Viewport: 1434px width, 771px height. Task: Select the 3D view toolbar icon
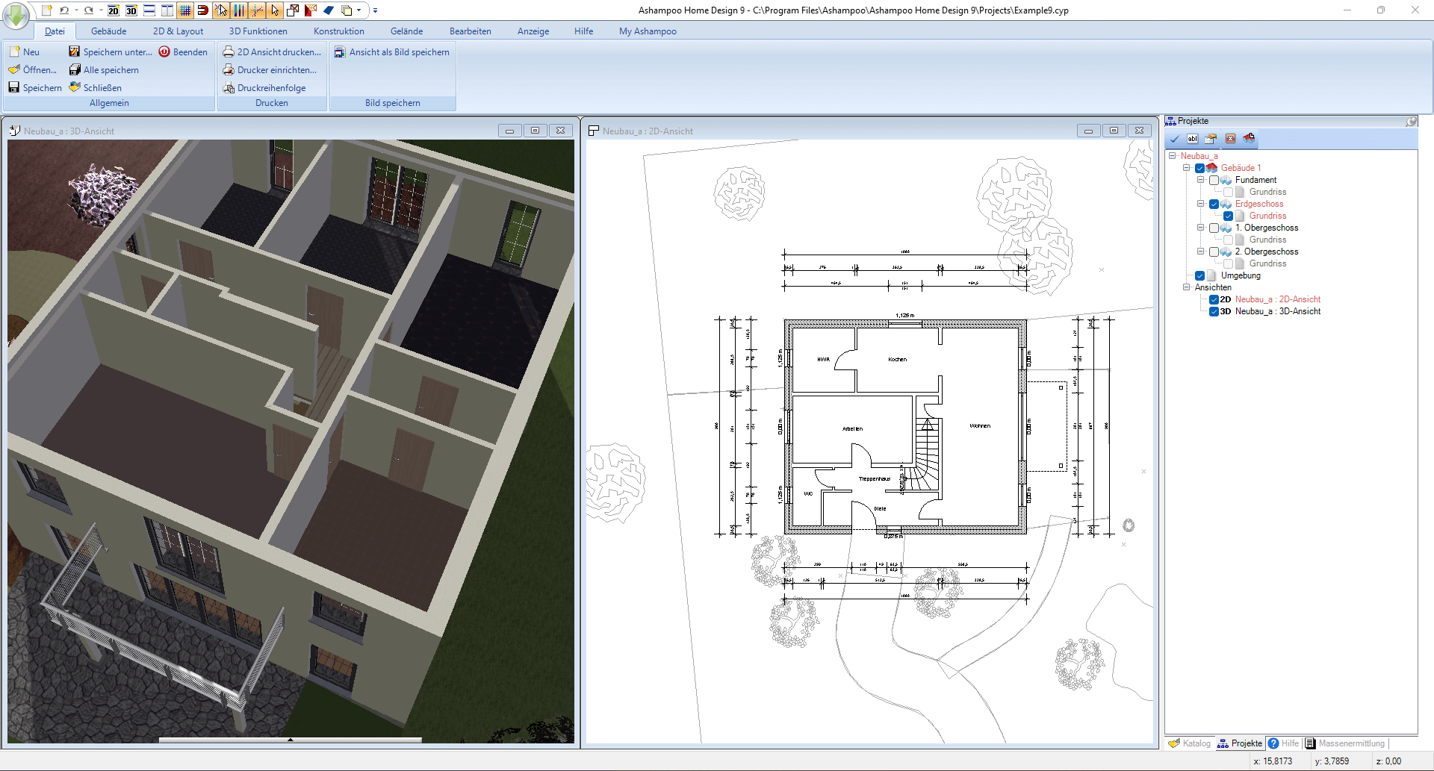pos(131,10)
